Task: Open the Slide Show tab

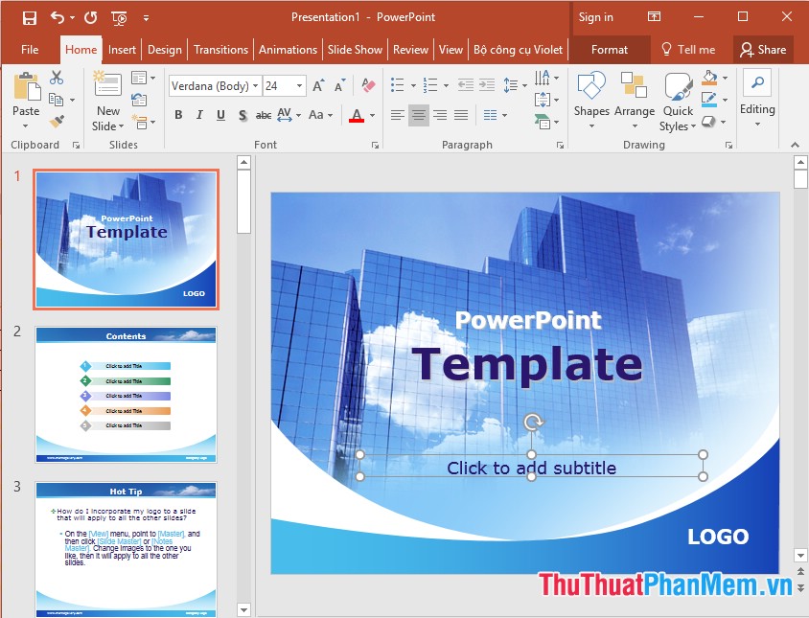Action: point(355,49)
